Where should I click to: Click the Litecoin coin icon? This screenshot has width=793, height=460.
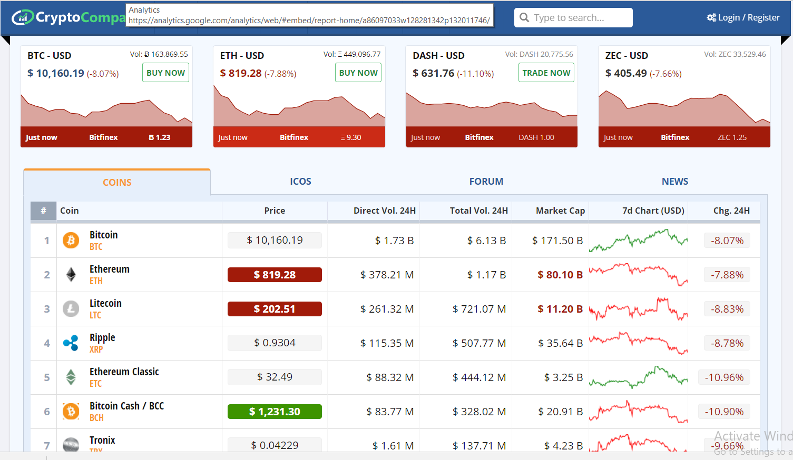point(71,308)
